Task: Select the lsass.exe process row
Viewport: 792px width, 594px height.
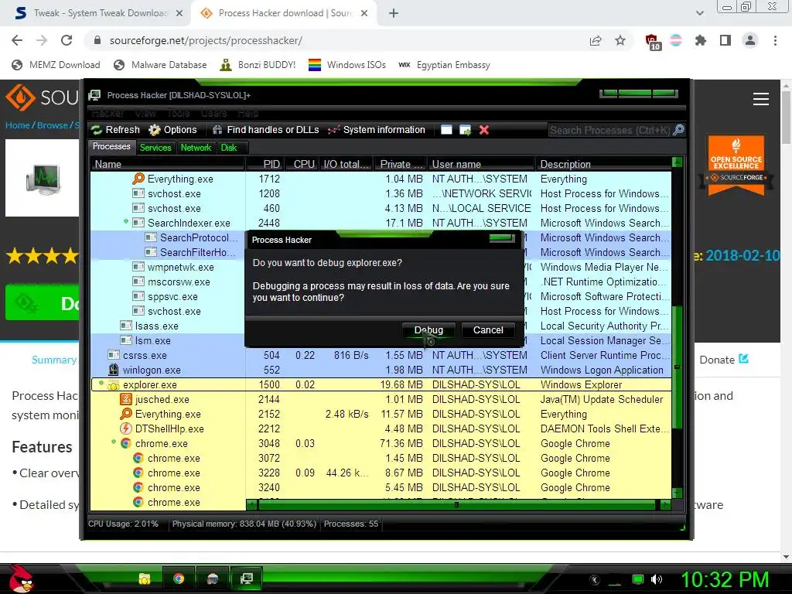Action: pos(381,326)
